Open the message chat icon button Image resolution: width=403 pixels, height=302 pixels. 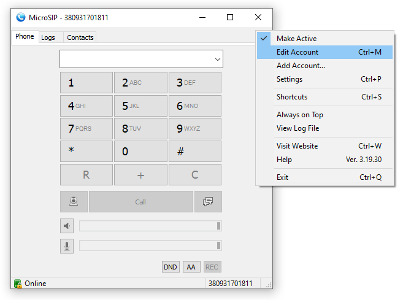pos(208,201)
